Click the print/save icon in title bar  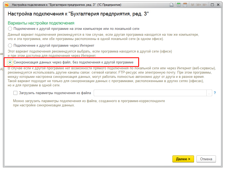[x=171, y=5]
